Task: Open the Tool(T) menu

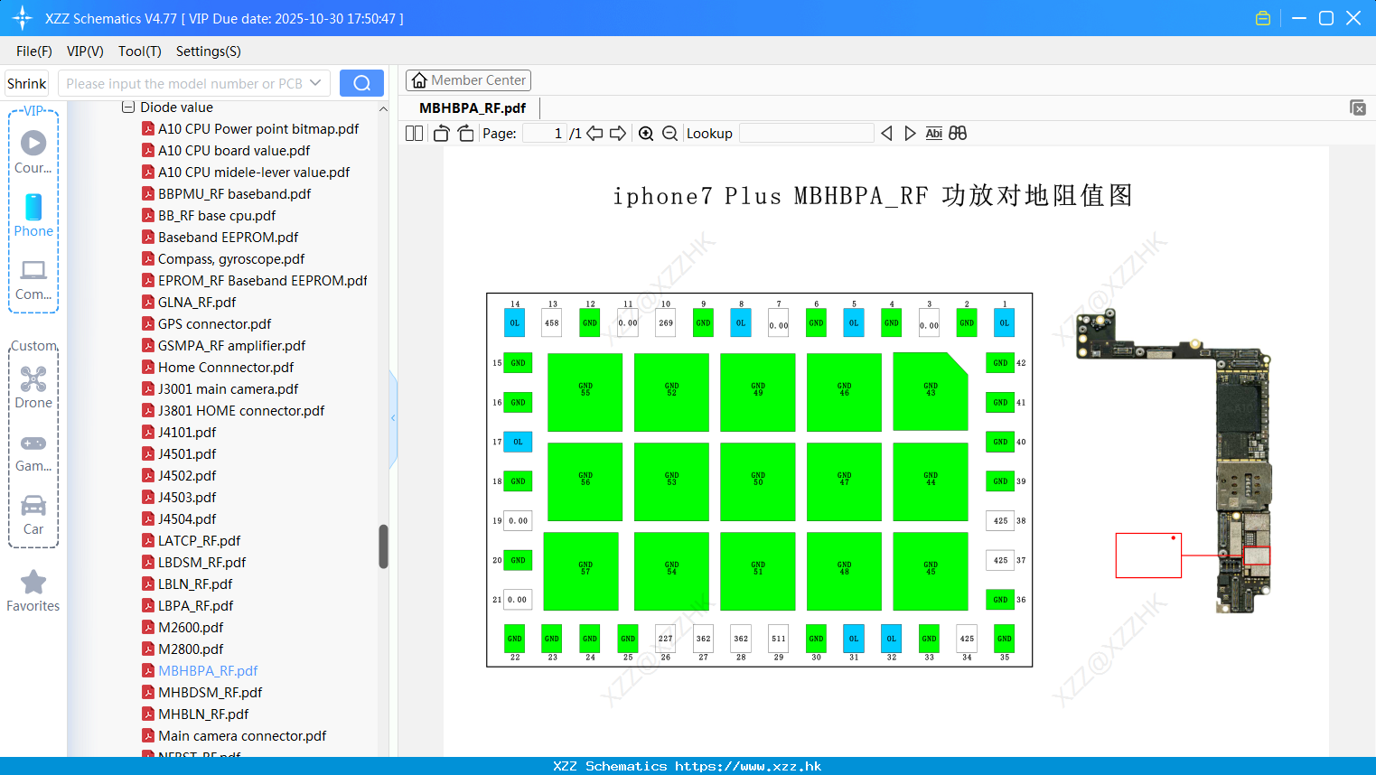Action: pos(140,51)
